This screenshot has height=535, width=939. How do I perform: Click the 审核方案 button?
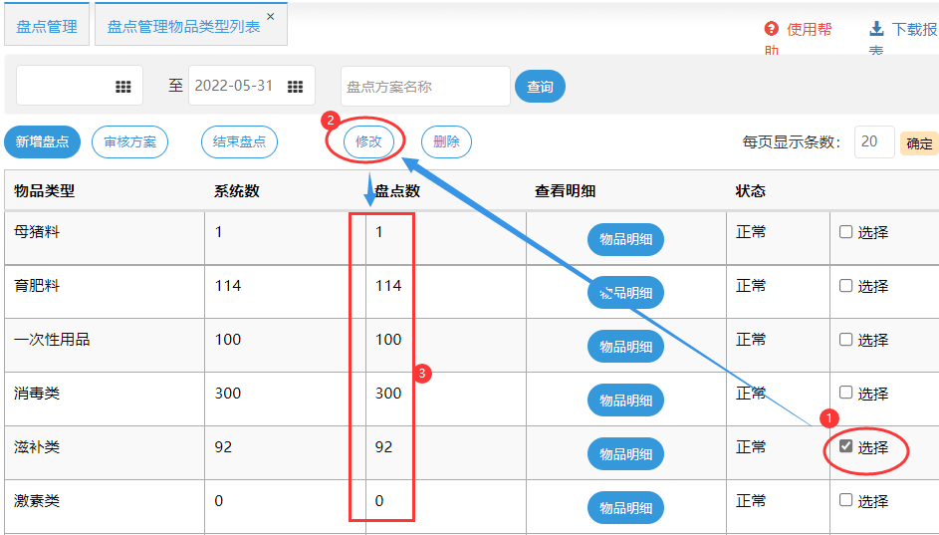[x=129, y=141]
